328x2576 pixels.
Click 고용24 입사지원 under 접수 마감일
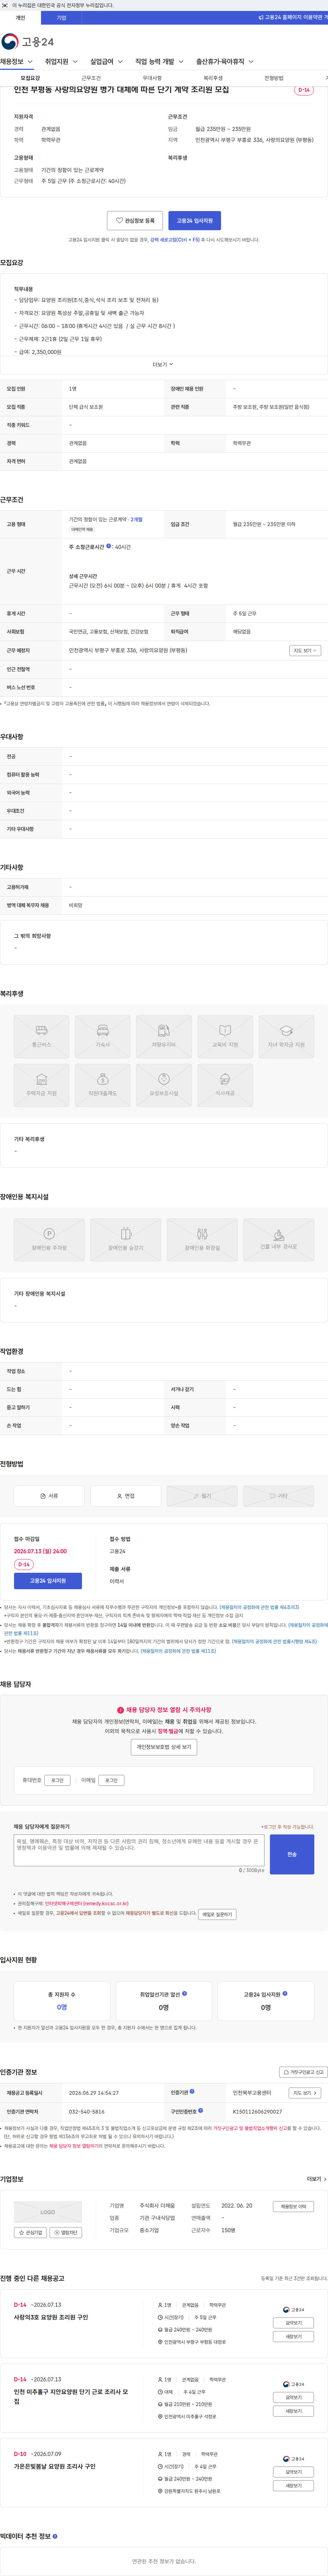[48, 1581]
